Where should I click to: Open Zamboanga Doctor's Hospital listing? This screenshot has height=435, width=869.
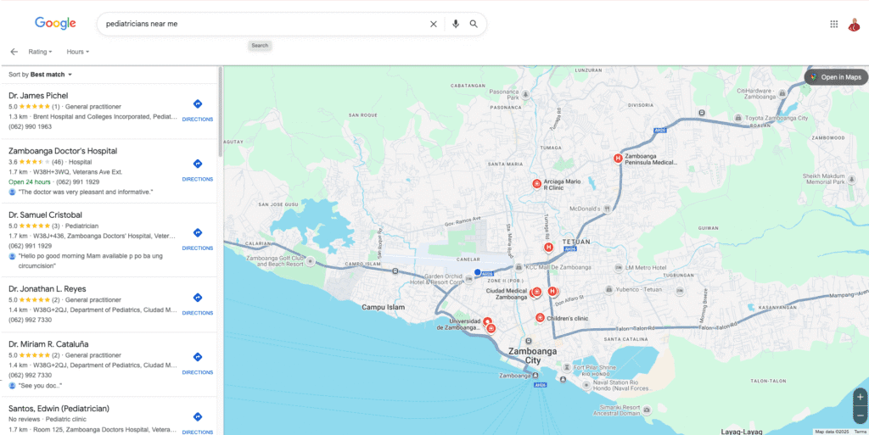[x=63, y=151]
